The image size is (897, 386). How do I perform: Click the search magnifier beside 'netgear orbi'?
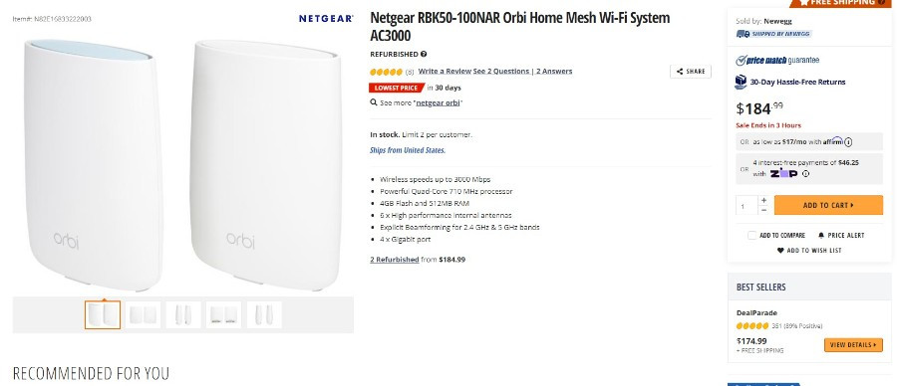374,102
